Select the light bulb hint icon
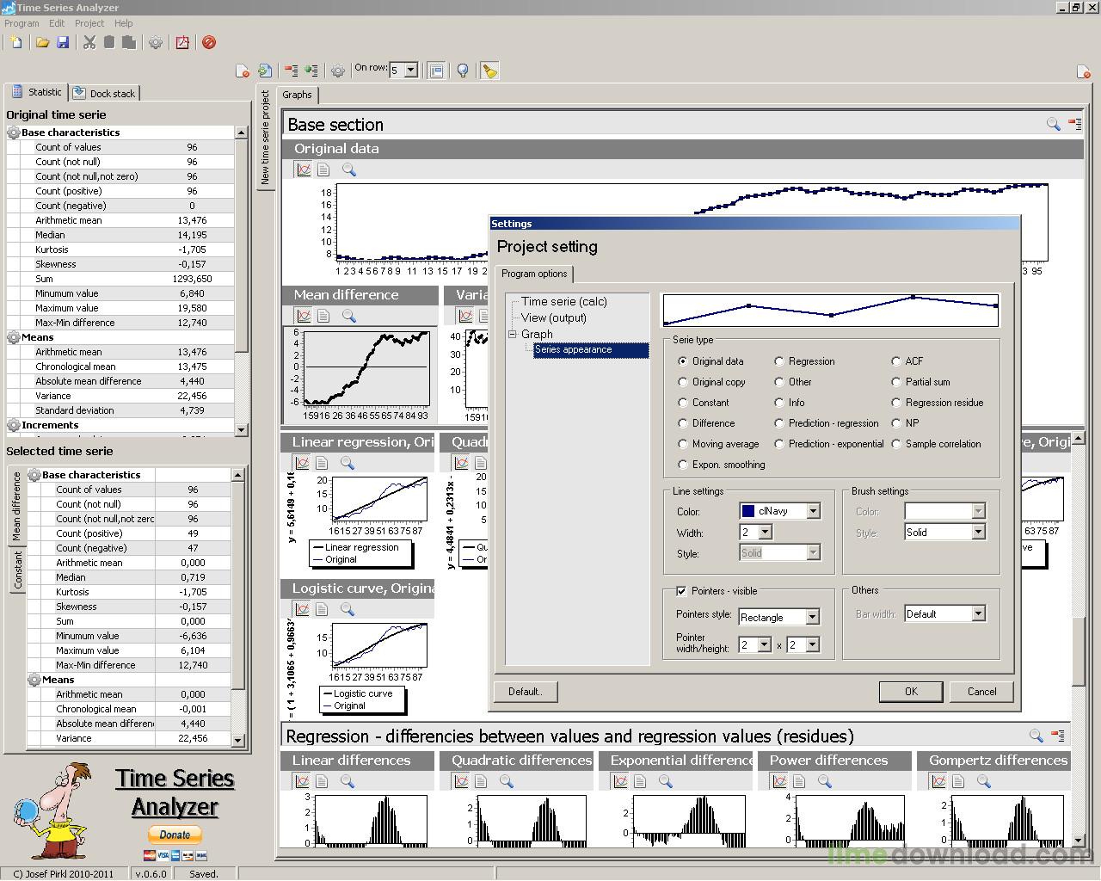Image resolution: width=1101 pixels, height=881 pixels. coord(463,71)
